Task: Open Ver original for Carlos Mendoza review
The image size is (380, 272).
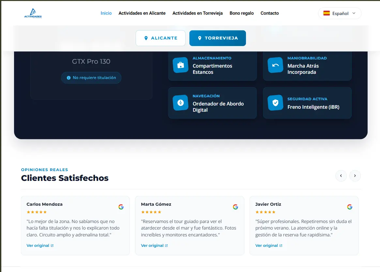Action: tap(40, 246)
